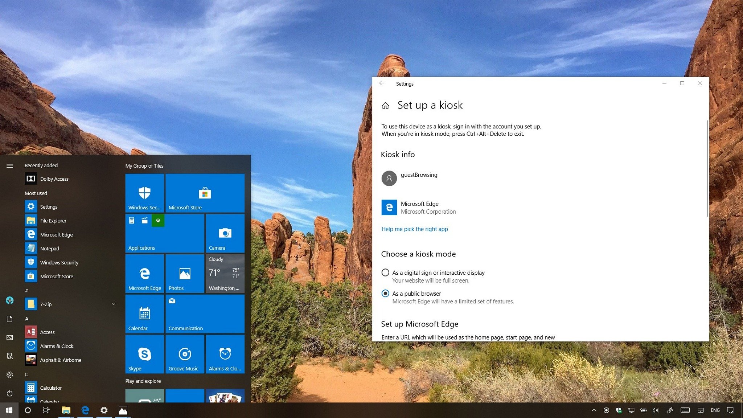743x418 pixels.
Task: Click 'Help me pick the right app' link
Action: [x=415, y=228]
